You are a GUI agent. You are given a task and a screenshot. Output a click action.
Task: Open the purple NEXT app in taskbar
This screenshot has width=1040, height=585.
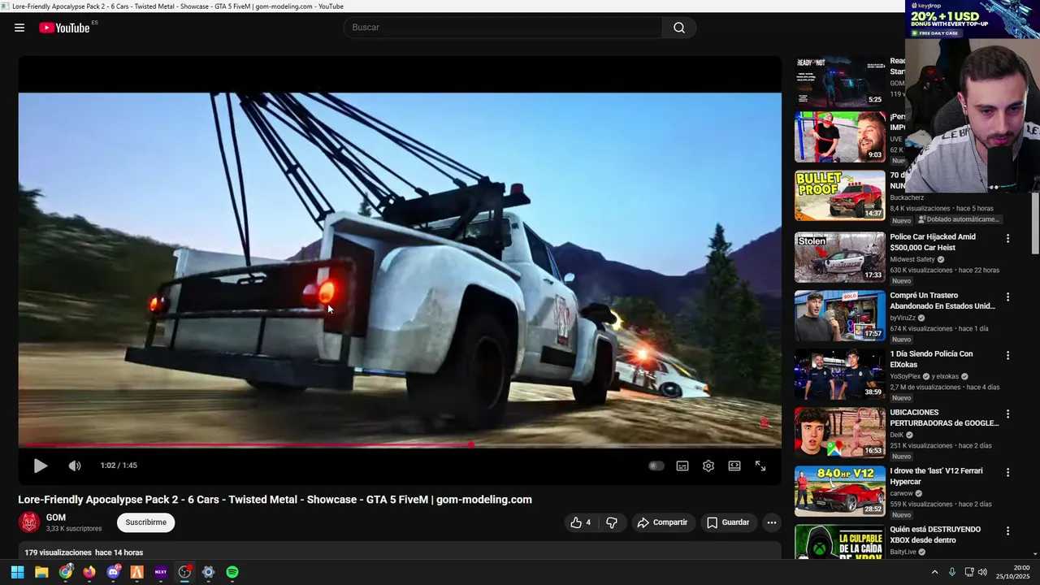pyautogui.click(x=161, y=572)
